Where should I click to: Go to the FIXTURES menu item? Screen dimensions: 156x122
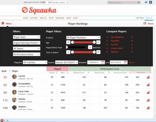point(34,18)
